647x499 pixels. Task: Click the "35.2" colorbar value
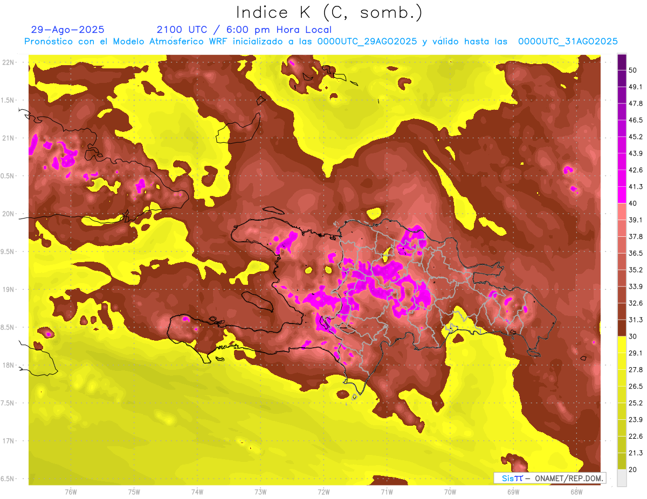(635, 270)
